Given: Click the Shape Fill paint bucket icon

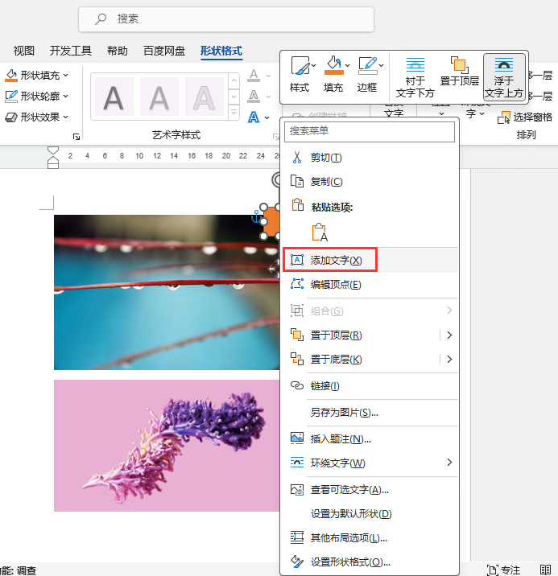Looking at the screenshot, I should tap(11, 76).
